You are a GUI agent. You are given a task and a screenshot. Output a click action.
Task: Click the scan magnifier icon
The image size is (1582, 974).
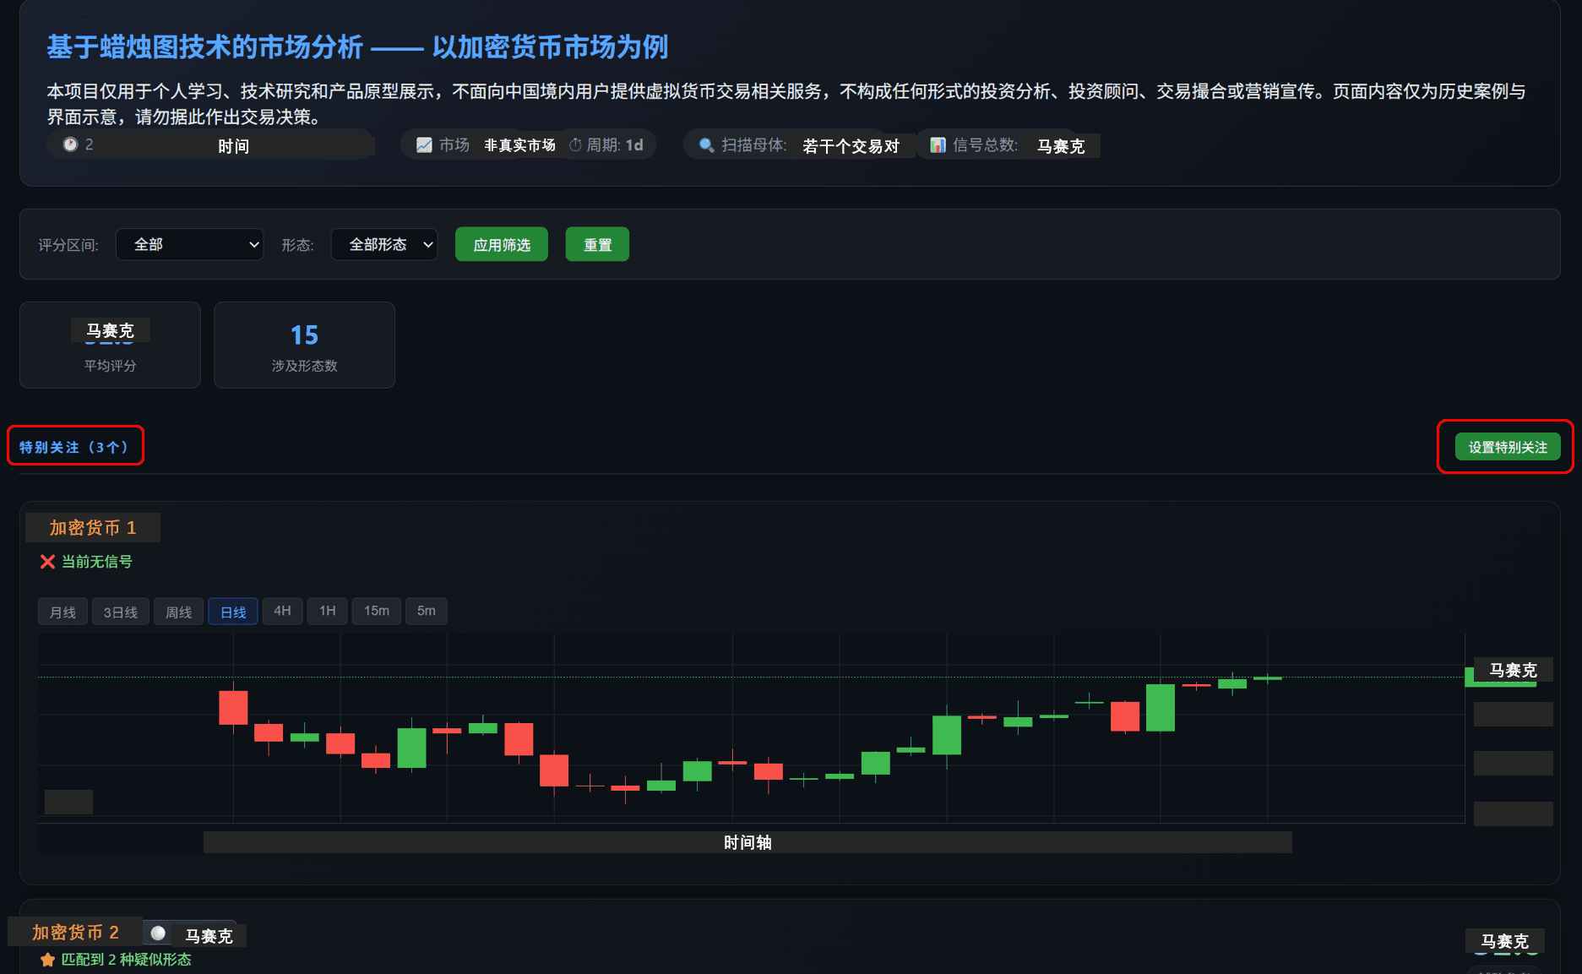[x=706, y=145]
